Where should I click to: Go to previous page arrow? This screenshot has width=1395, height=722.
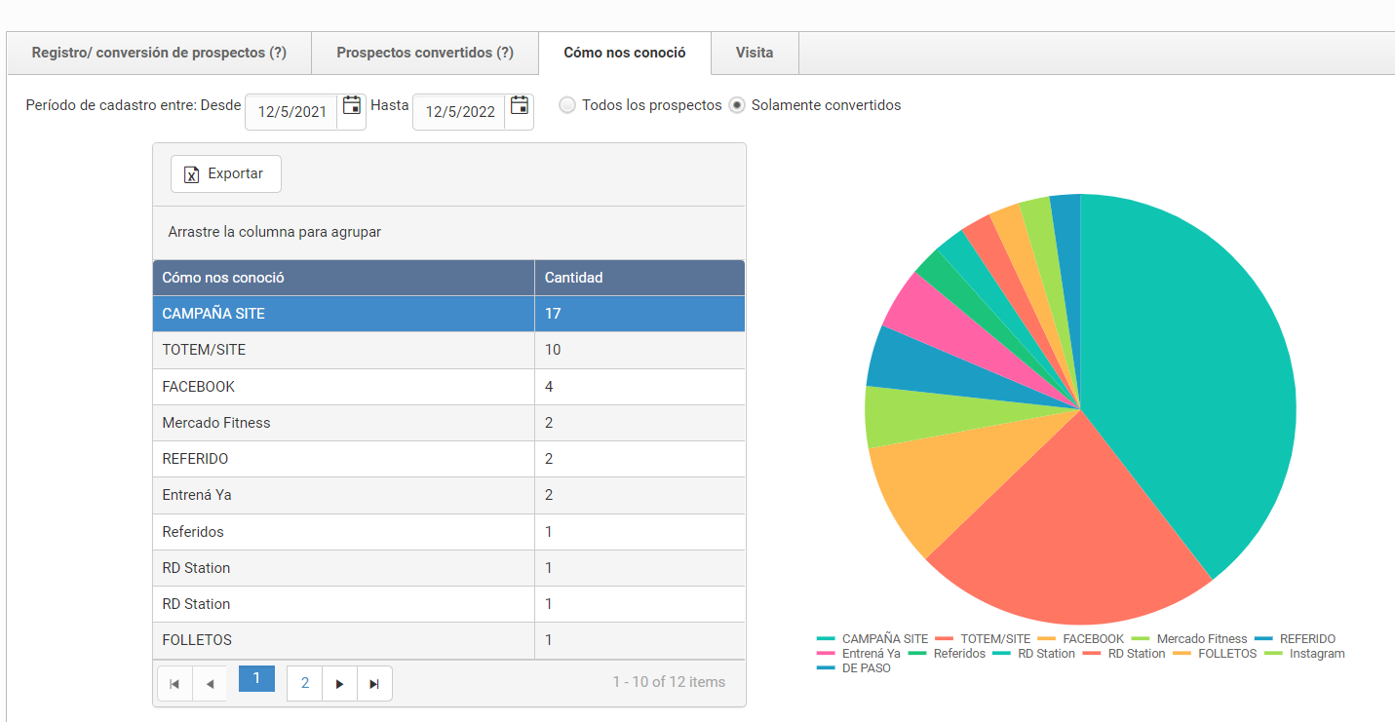[x=210, y=684]
